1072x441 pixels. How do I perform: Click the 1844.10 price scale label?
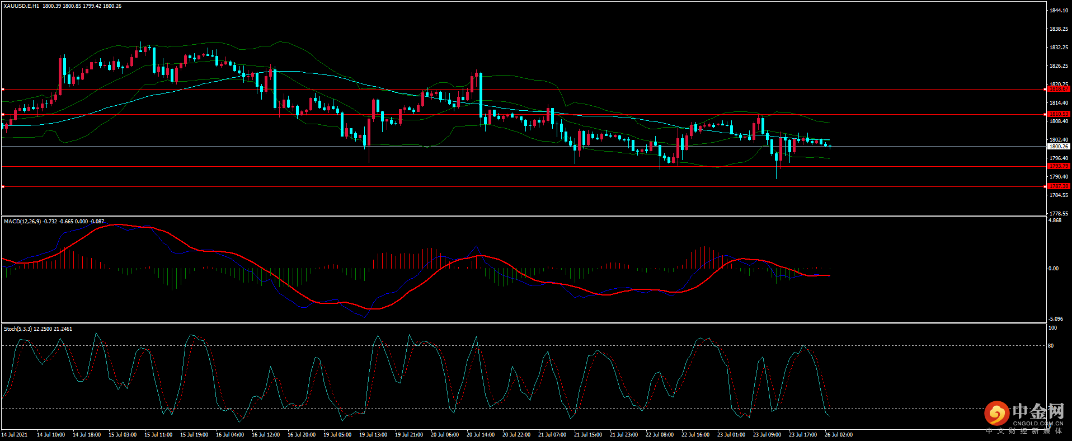click(x=1059, y=11)
